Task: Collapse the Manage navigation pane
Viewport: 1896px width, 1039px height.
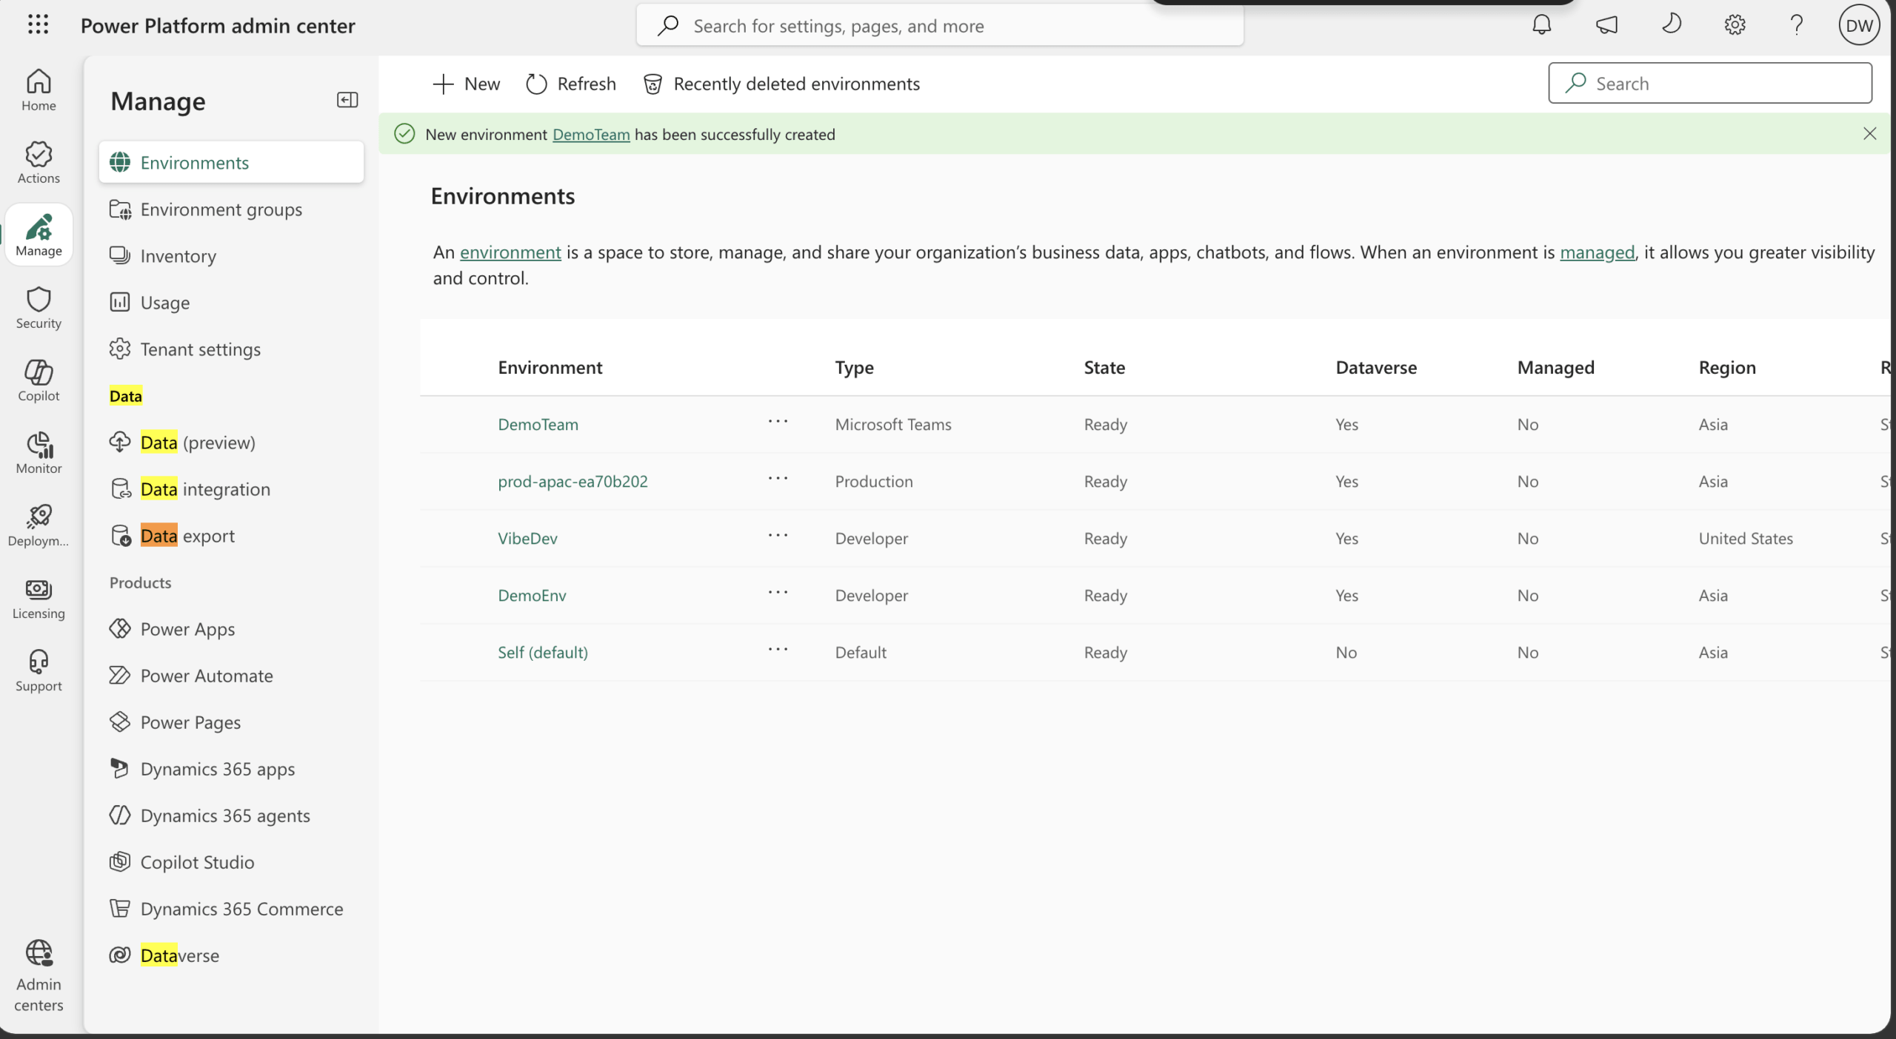Action: click(347, 100)
